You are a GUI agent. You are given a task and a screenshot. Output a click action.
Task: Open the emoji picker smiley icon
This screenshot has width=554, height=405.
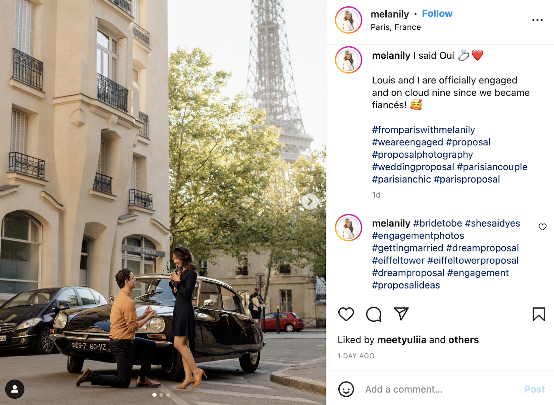pyautogui.click(x=346, y=389)
